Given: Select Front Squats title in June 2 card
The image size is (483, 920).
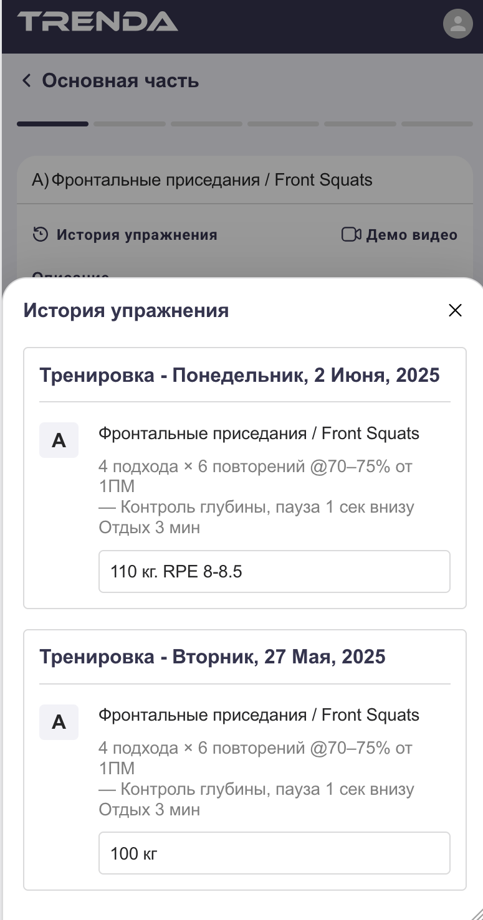Looking at the screenshot, I should pos(259,434).
